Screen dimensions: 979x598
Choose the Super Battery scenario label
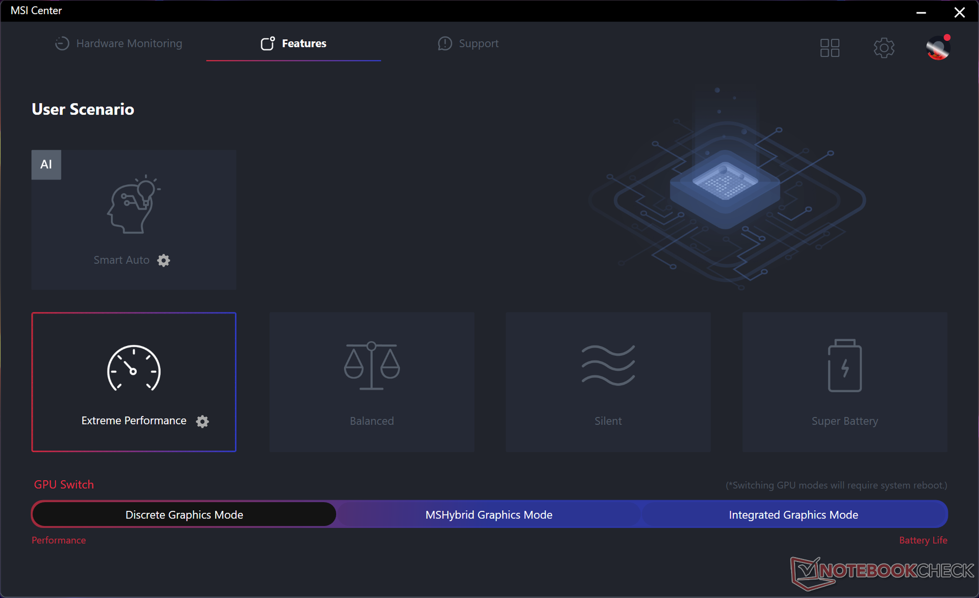tap(844, 421)
